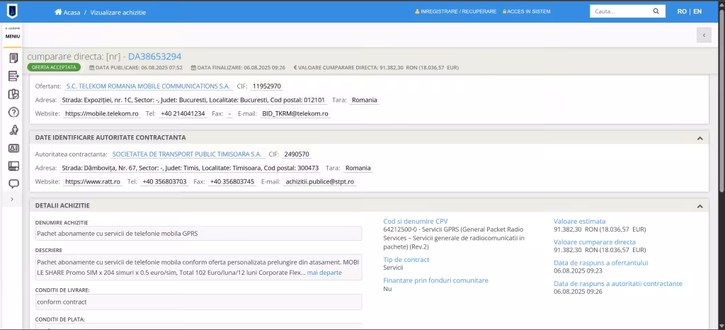Open the chat bubble sidebar icon
The image size is (725, 330).
point(13,184)
